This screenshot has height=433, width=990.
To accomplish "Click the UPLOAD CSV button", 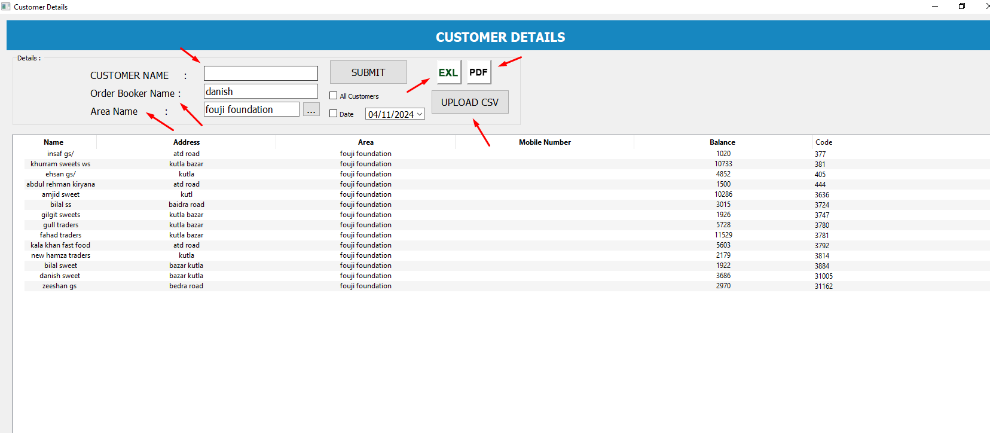I will point(469,102).
